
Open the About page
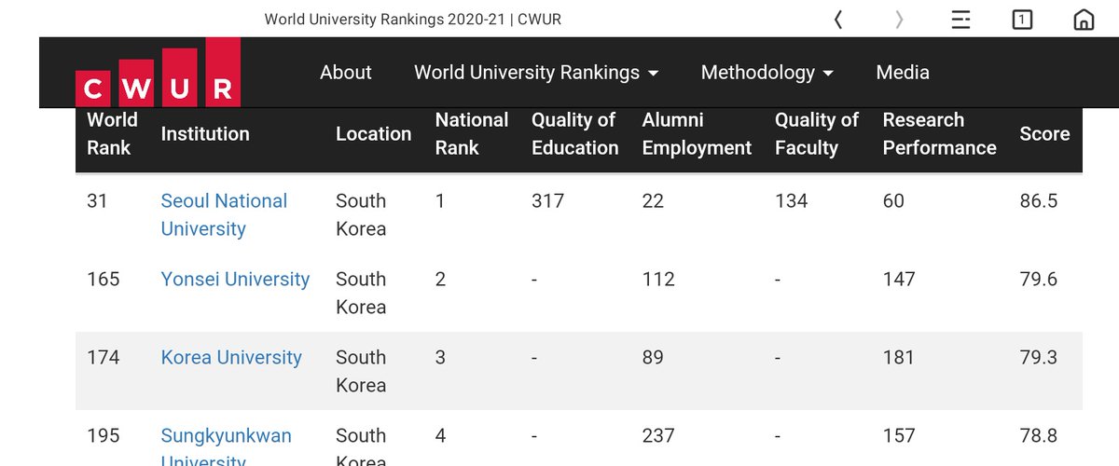click(x=346, y=72)
